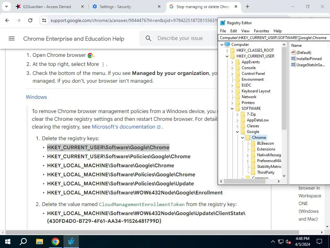Open Registry Editor View menu
This screenshot has height=248, width=330.
pos(245,31)
